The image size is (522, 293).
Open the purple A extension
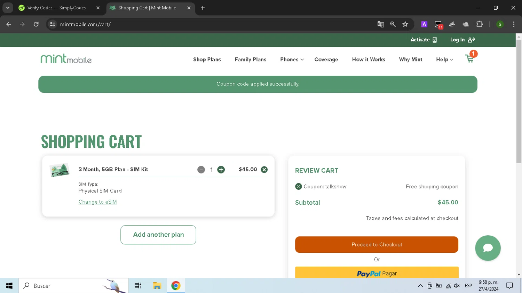(x=424, y=24)
